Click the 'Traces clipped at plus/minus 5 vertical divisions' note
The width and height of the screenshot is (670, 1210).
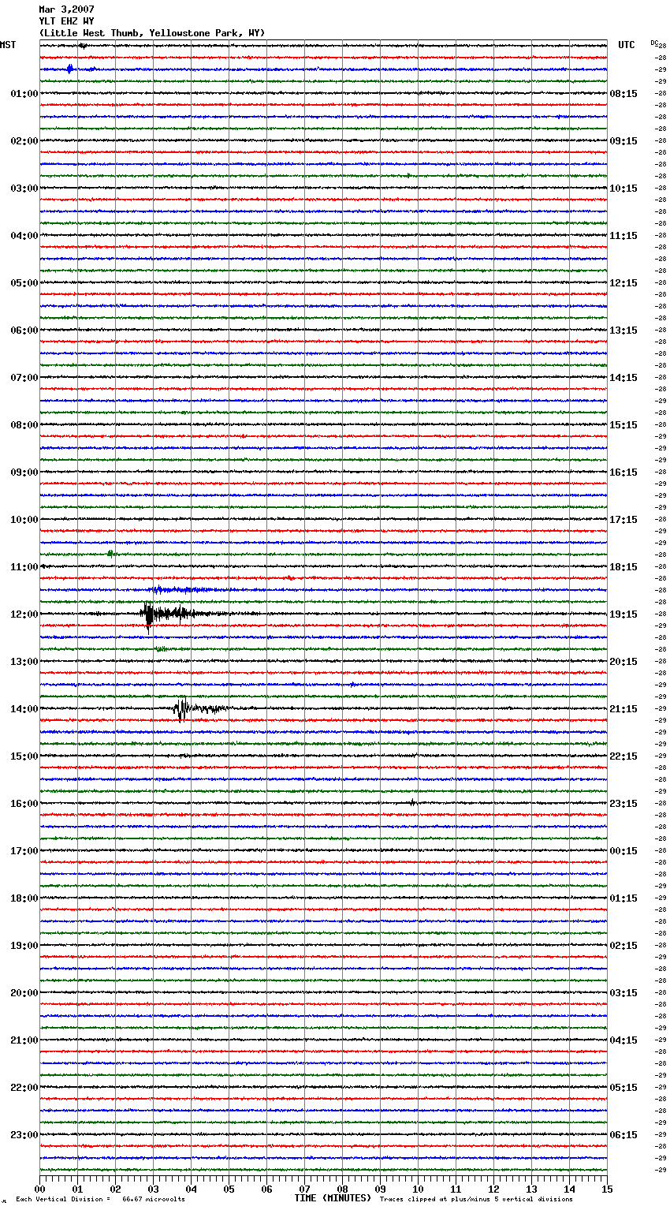[476, 1199]
